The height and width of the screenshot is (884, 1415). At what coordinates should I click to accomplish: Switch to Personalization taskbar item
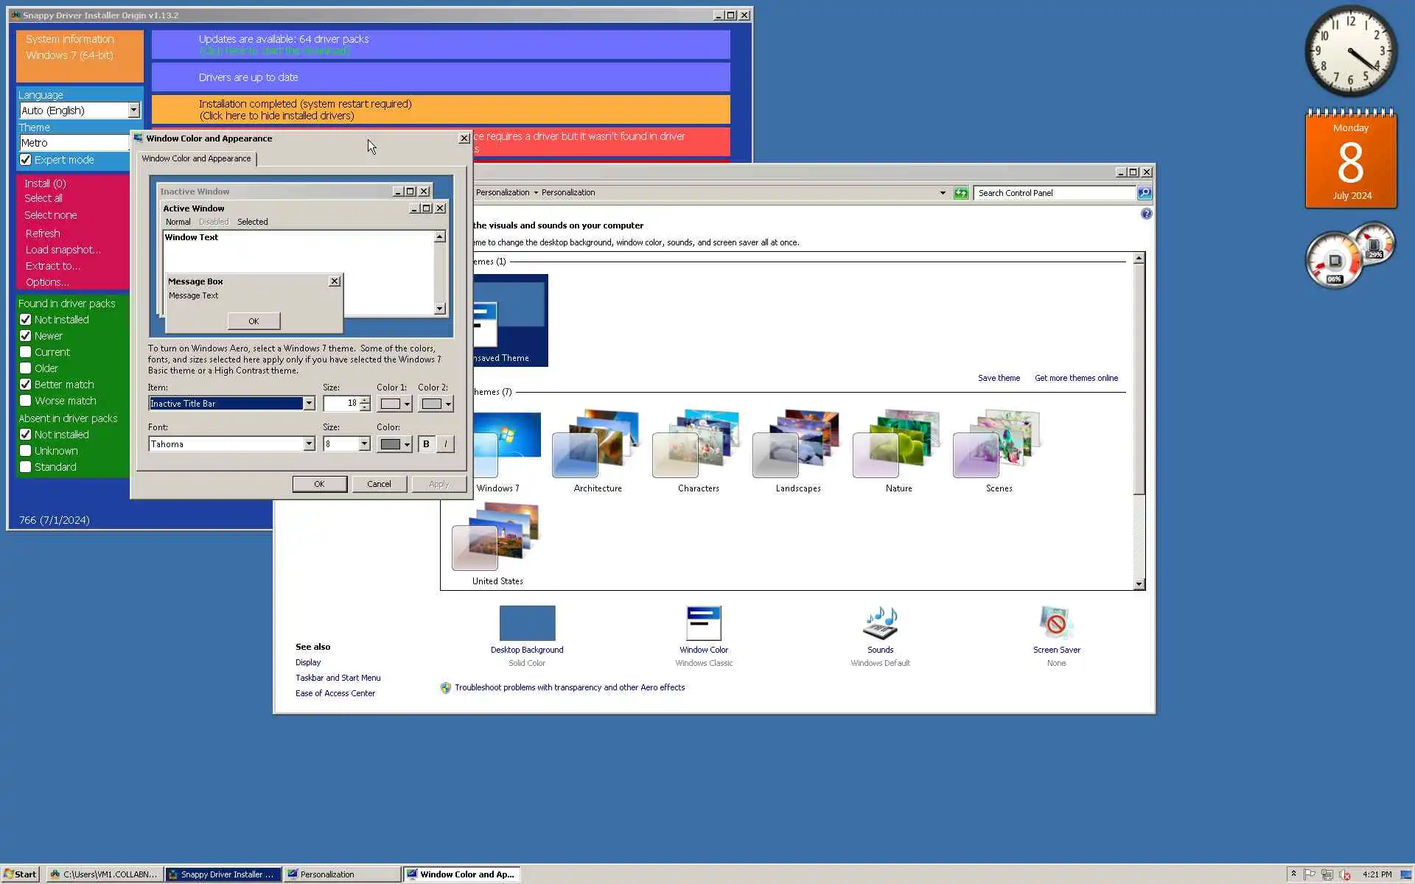(x=342, y=874)
